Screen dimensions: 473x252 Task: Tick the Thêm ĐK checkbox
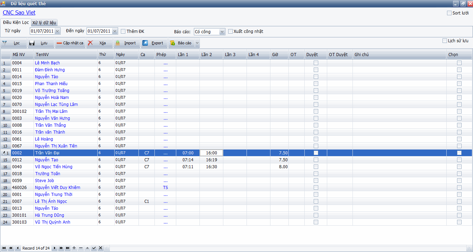pyautogui.click(x=123, y=31)
